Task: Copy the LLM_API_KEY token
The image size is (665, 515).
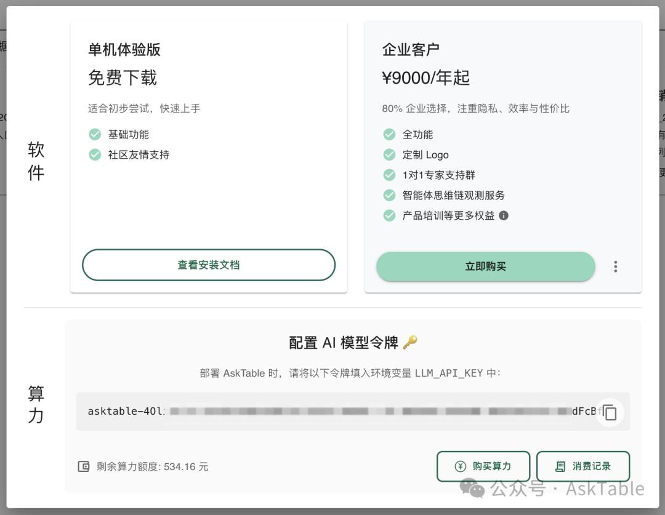Action: pos(610,412)
